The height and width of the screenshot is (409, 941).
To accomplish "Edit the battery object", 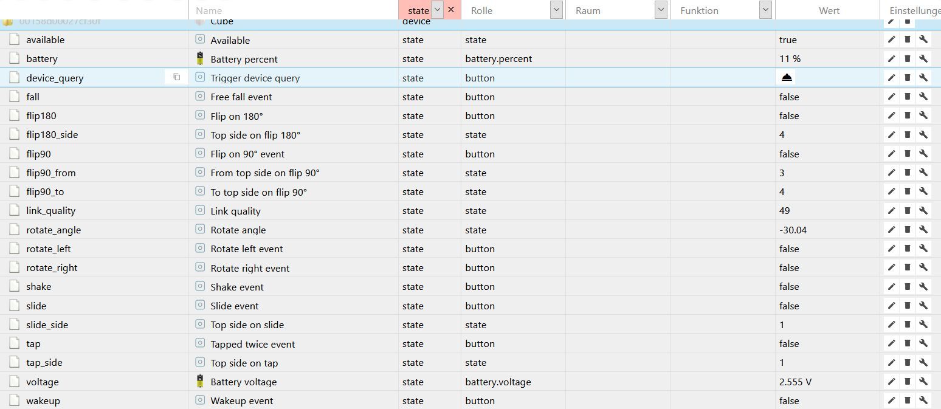I will (x=891, y=58).
